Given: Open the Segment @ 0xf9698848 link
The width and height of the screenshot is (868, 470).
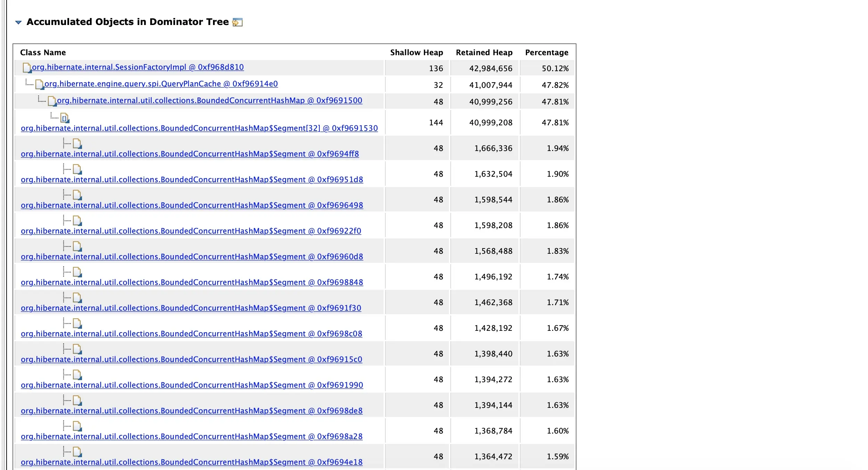Looking at the screenshot, I should [192, 282].
